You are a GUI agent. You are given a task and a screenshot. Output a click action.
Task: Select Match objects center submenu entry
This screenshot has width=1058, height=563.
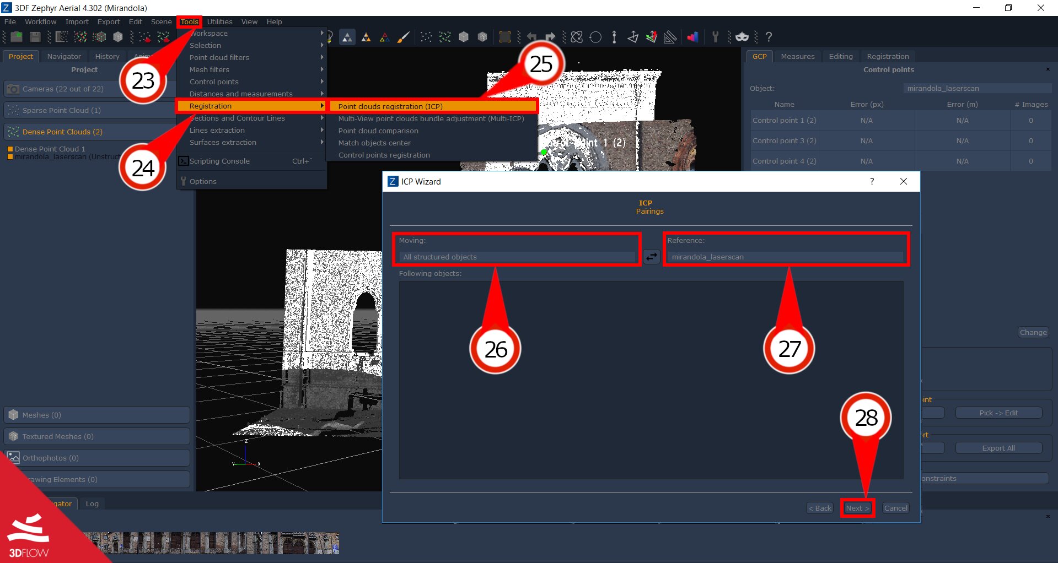374,143
